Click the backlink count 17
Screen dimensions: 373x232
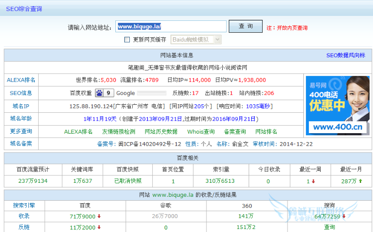coord(195,93)
